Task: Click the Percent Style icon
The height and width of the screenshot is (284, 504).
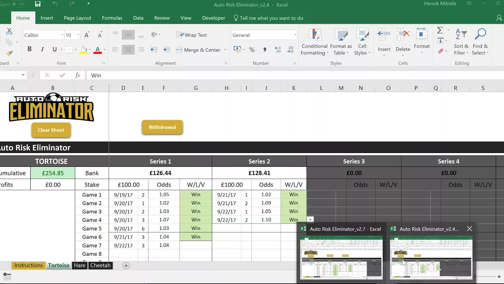Action: point(252,50)
